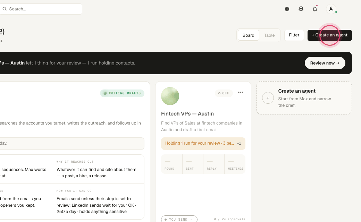Click the Fintech VPs — Austin green avatar
This screenshot has height=222, width=361.
coord(170,96)
